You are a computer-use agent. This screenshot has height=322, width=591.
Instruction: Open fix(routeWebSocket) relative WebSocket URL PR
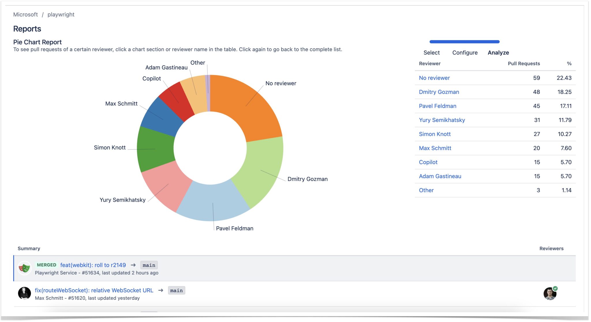[94, 290]
